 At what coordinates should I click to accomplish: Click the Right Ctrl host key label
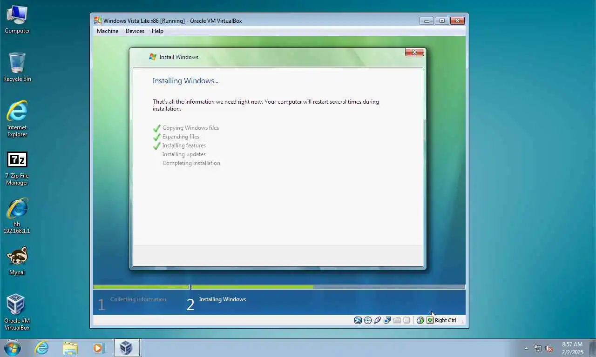(x=446, y=320)
